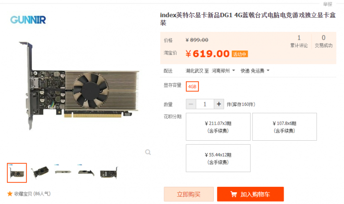This screenshot has width=344, height=204.
Task: Click the magnifier zoom icon on product image
Action: click(148, 152)
